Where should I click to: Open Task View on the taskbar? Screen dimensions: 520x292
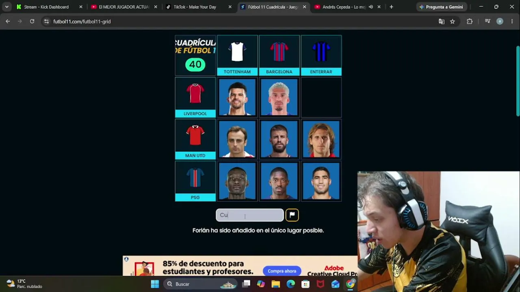247,284
